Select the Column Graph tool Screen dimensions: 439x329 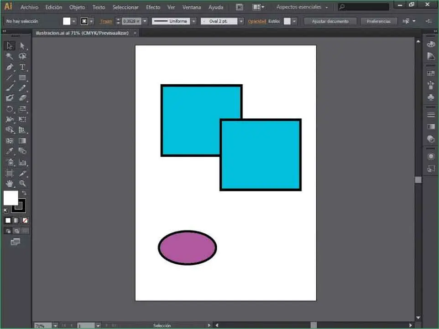(22, 162)
